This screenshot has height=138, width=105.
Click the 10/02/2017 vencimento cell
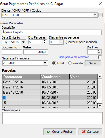click(x=55, y=98)
